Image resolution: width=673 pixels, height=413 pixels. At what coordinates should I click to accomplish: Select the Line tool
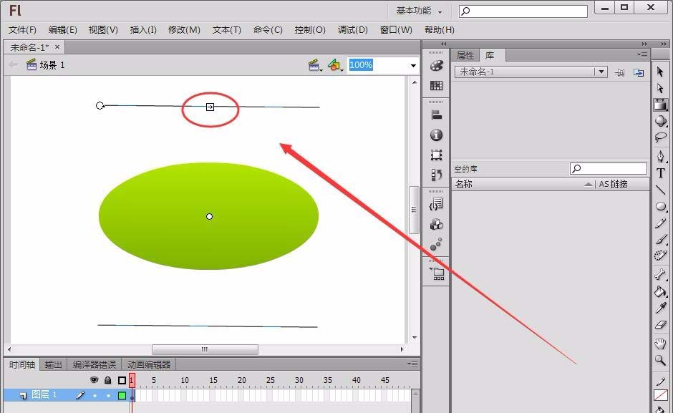point(660,190)
